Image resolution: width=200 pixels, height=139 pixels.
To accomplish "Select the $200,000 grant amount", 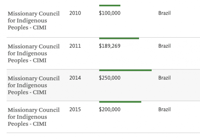I will 110,109.
